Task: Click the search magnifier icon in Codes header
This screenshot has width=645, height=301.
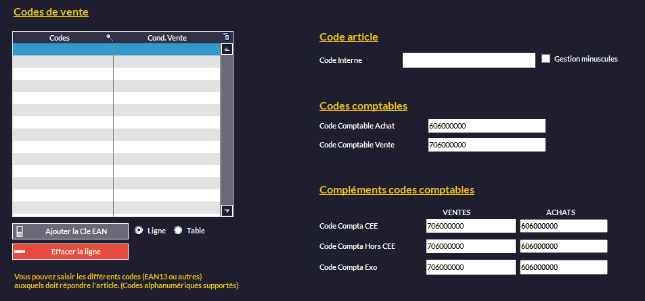Action: coord(110,38)
